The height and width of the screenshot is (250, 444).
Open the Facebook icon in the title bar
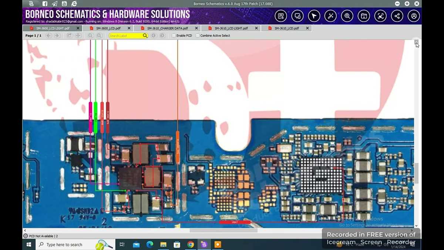[x=45, y=4]
